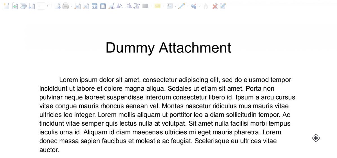Open the pen tool dropdown arrow
The image size is (337, 158).
coord(188,6)
